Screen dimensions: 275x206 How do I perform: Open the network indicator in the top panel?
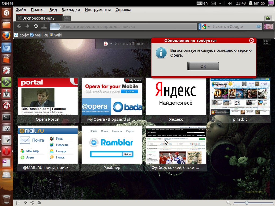tap(221, 3)
